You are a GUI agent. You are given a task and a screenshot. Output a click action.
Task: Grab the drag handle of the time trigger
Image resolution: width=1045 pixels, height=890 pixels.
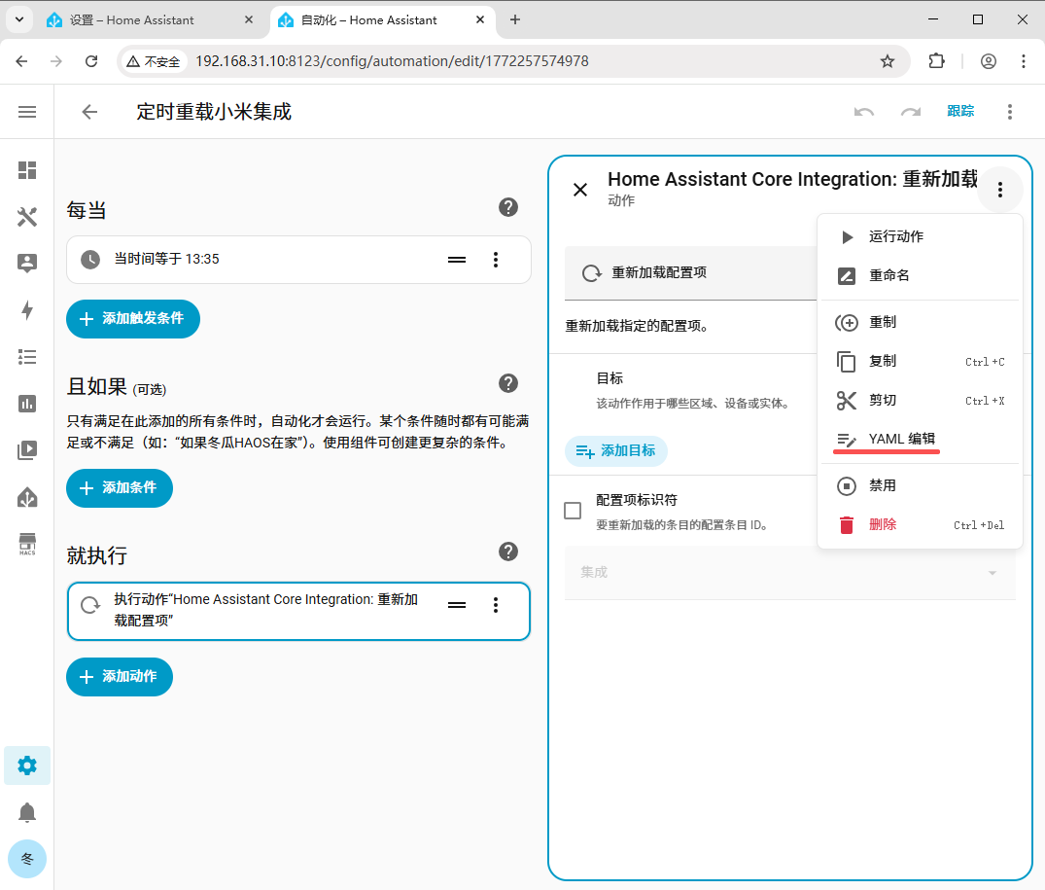coord(457,260)
